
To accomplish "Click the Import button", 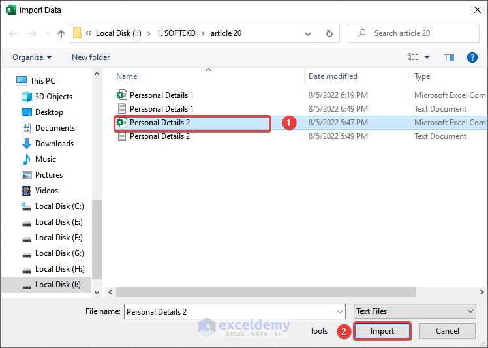I will pyautogui.click(x=382, y=331).
